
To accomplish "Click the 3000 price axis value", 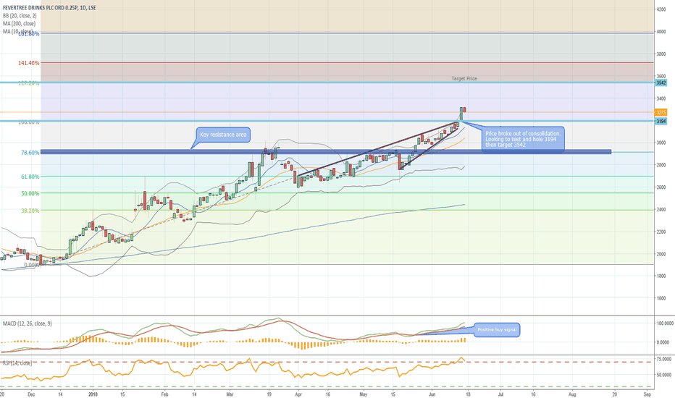I will 661,143.
